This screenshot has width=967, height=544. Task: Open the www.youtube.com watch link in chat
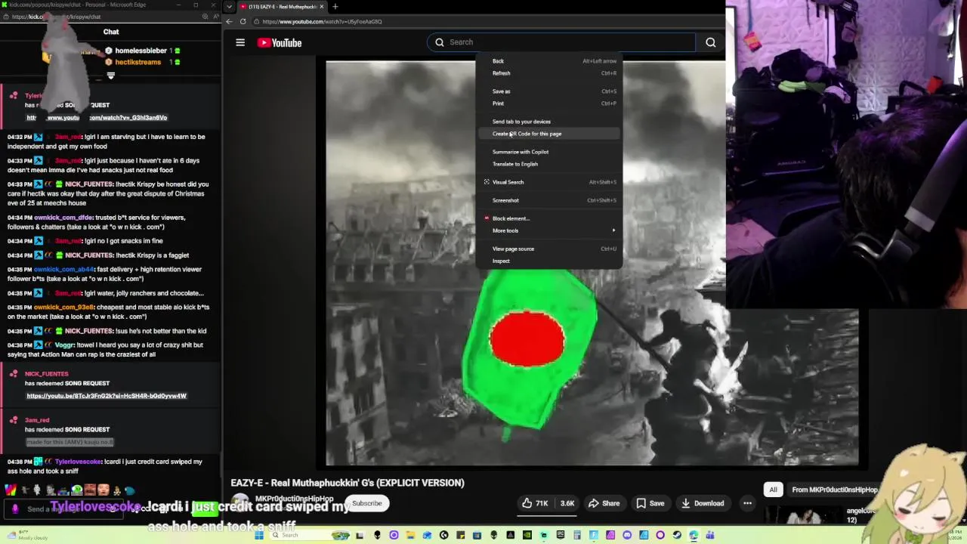tap(97, 118)
